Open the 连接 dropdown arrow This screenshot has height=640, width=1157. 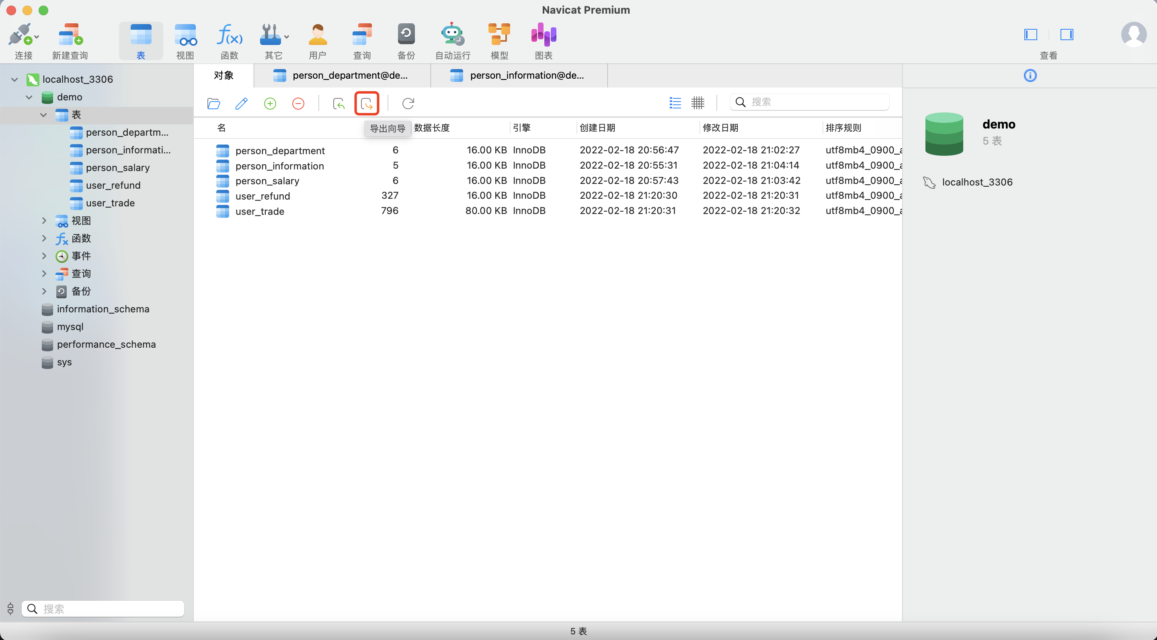coord(37,37)
